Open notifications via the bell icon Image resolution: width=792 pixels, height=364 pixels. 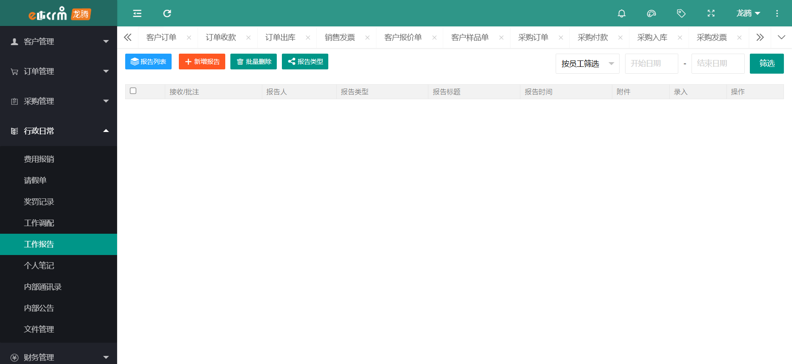pyautogui.click(x=621, y=14)
